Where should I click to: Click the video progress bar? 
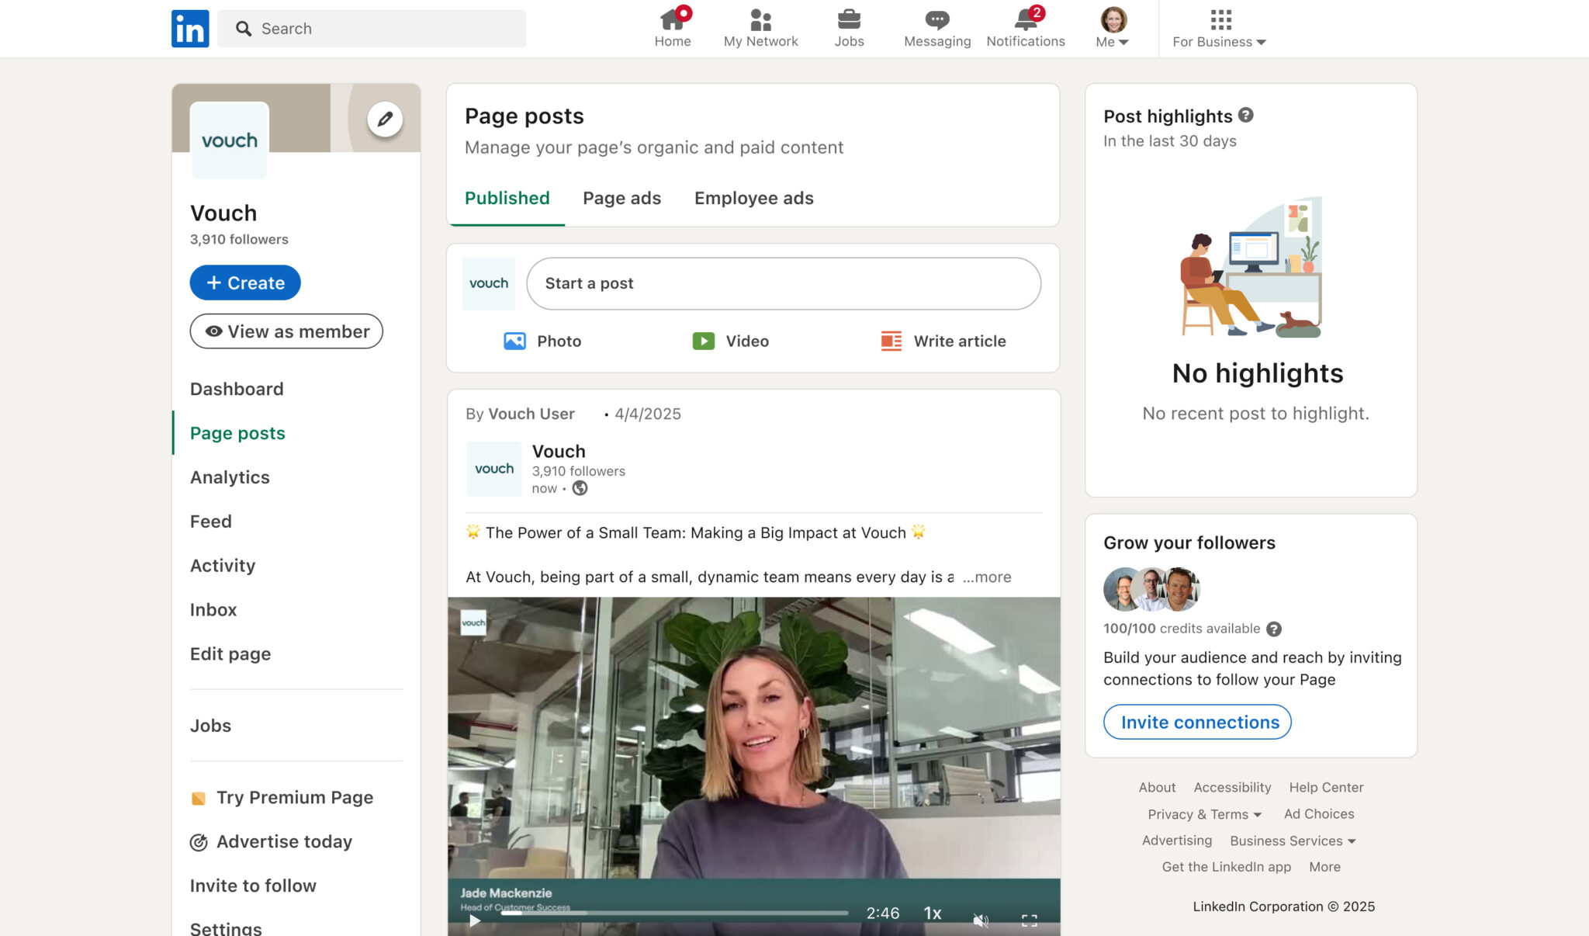(674, 913)
